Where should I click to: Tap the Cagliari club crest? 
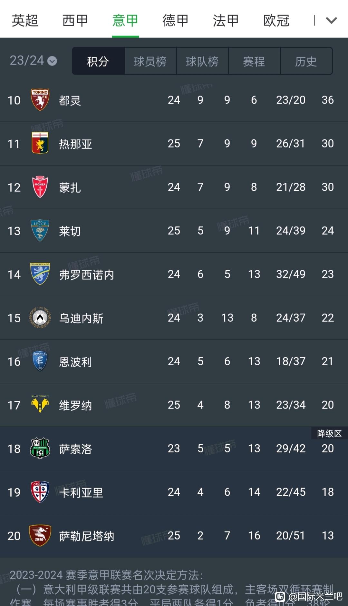(x=40, y=492)
